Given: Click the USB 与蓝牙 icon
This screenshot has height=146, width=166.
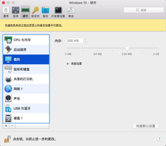Looking at the screenshot, I should click(8, 108).
